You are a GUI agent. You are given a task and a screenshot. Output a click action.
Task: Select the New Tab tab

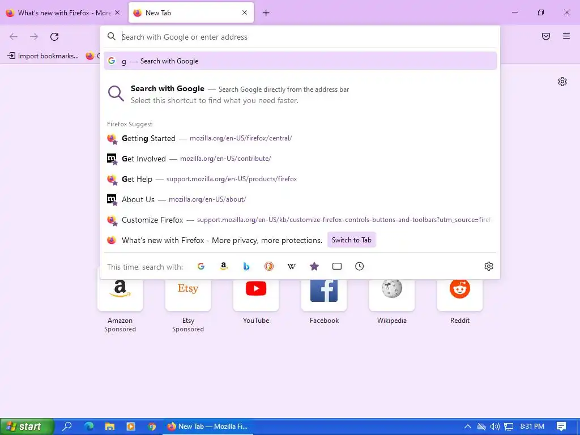(x=191, y=13)
